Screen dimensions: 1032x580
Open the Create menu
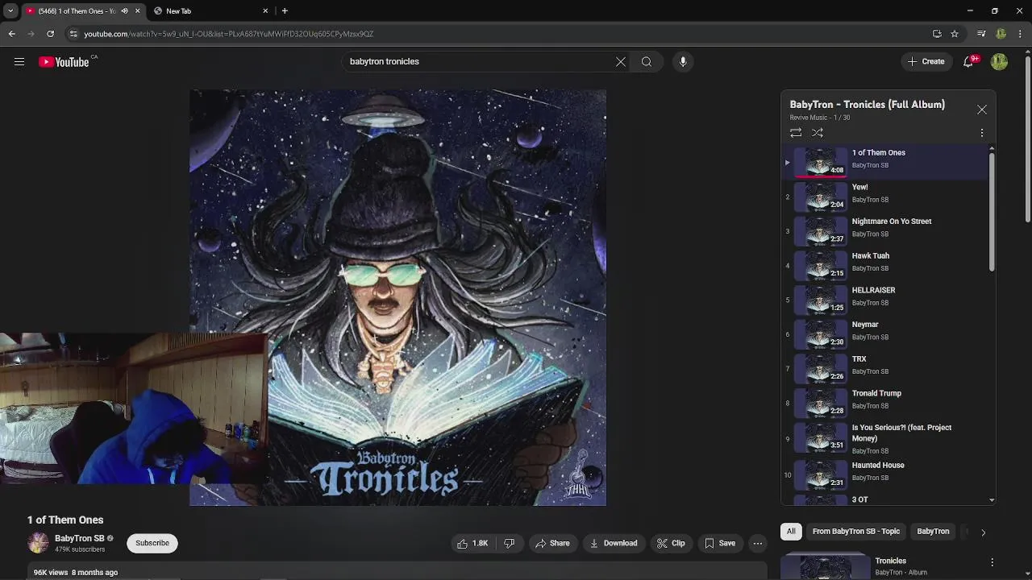pyautogui.click(x=926, y=61)
